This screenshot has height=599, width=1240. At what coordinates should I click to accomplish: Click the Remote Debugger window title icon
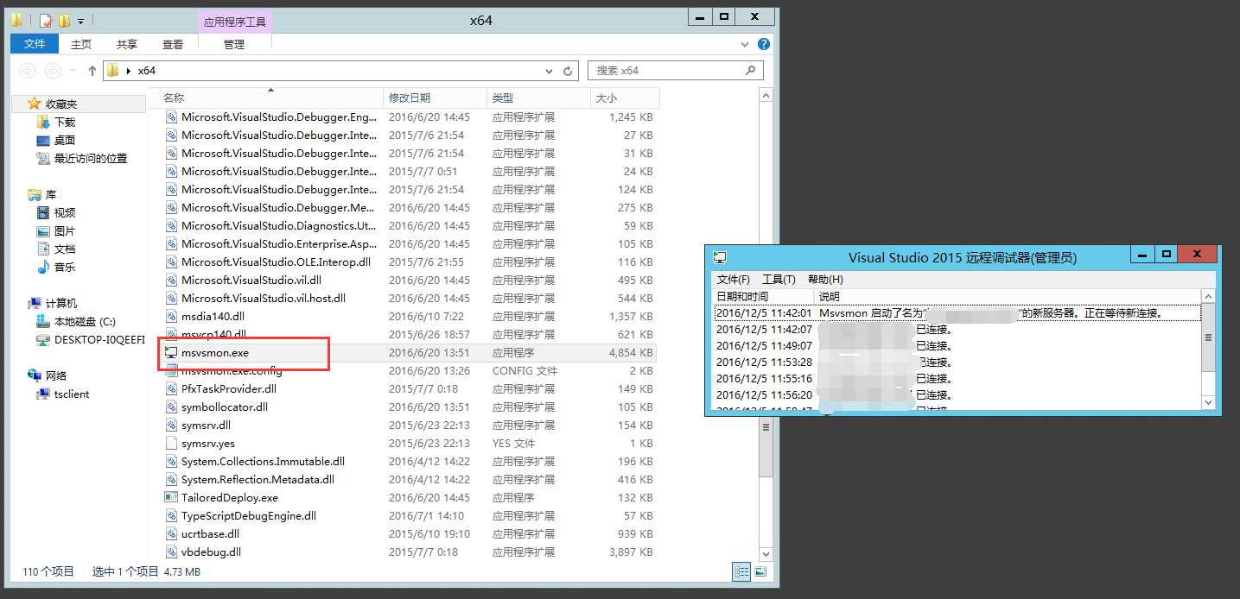(720, 257)
